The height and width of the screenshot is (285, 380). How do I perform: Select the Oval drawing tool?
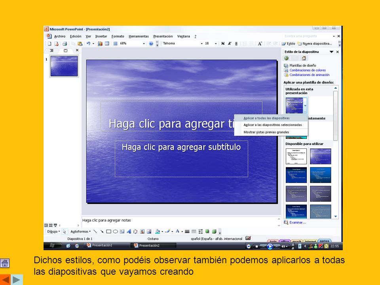pyautogui.click(x=115, y=232)
